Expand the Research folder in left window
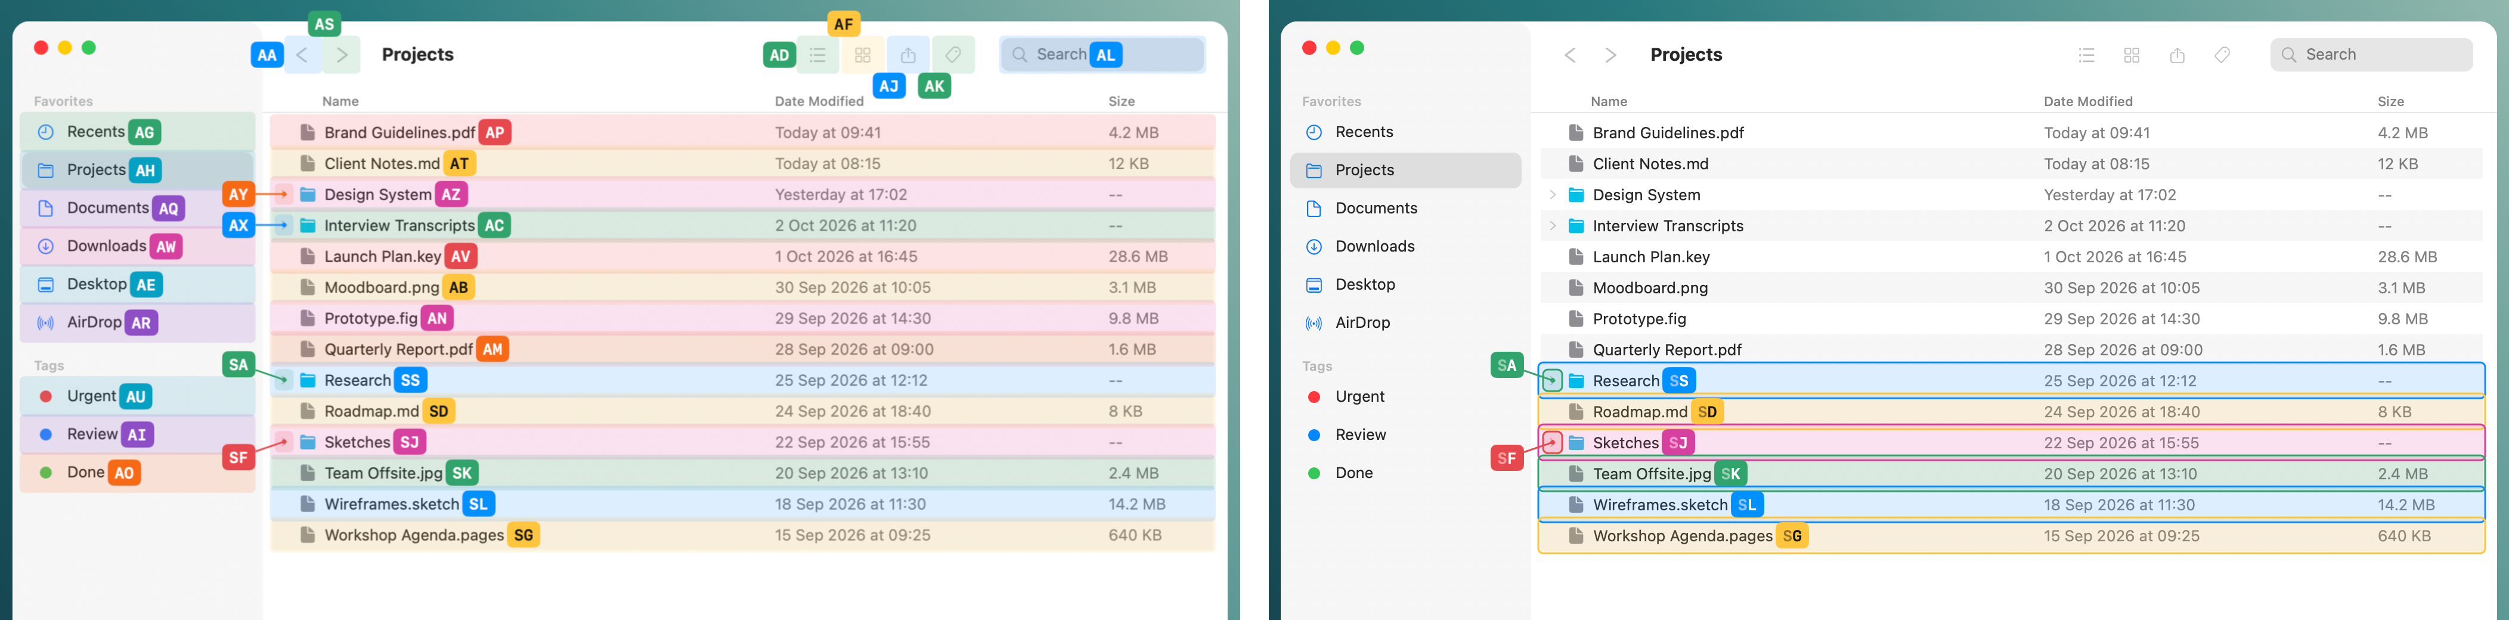The width and height of the screenshot is (2509, 620). [x=283, y=380]
